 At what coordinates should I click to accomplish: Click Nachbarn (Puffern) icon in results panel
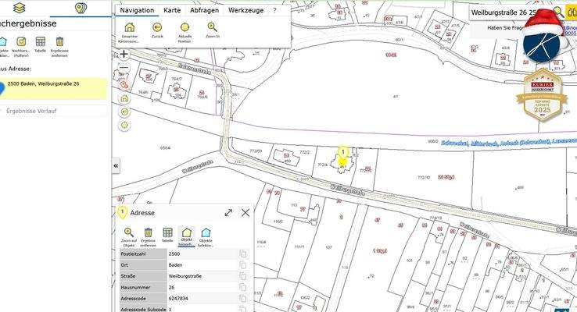point(21,42)
